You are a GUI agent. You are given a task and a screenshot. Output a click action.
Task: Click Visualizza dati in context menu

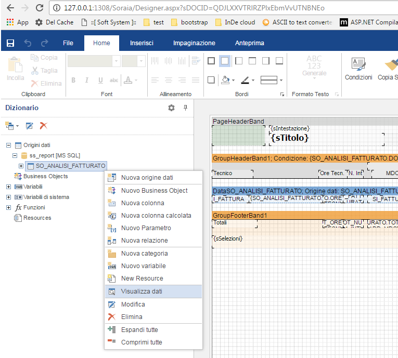pos(153,291)
